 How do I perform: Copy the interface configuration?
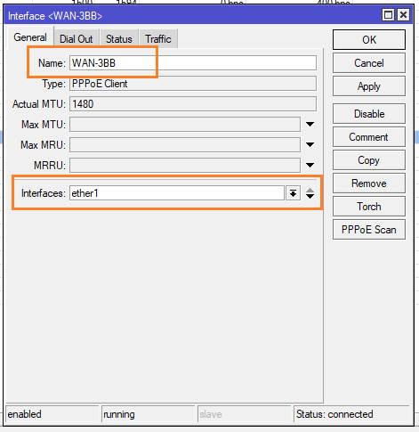(369, 160)
